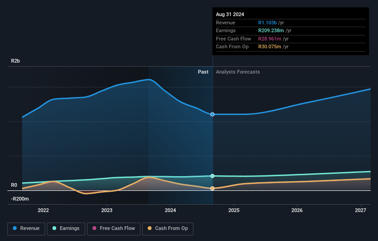378x241 pixels.
Task: Click the Free Cash Flow row label in tooltip
Action: pyautogui.click(x=233, y=39)
